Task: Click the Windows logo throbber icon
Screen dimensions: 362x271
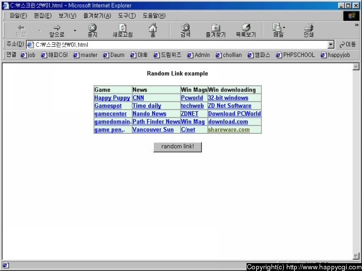Action: coord(351,16)
